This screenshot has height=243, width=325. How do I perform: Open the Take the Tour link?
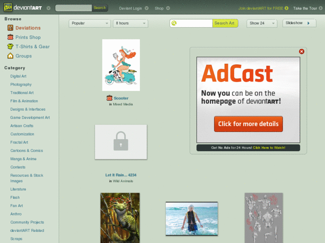point(305,8)
